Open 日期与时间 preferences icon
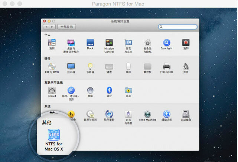Screen dimensions: 238x162 (x=90, y=114)
